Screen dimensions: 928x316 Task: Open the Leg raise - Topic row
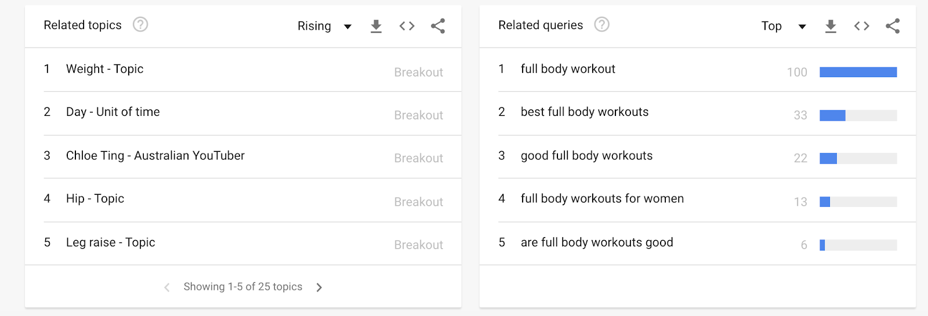click(x=243, y=244)
